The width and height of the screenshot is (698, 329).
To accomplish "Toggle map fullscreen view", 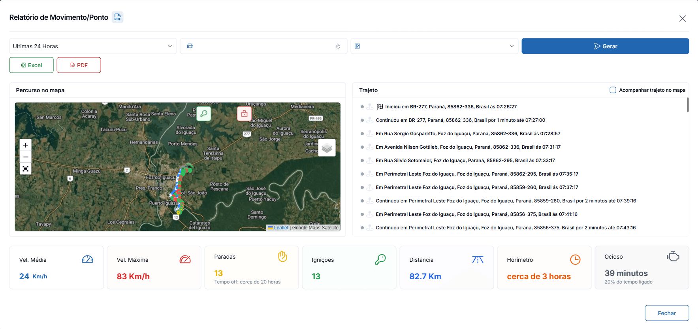I will pos(26,169).
